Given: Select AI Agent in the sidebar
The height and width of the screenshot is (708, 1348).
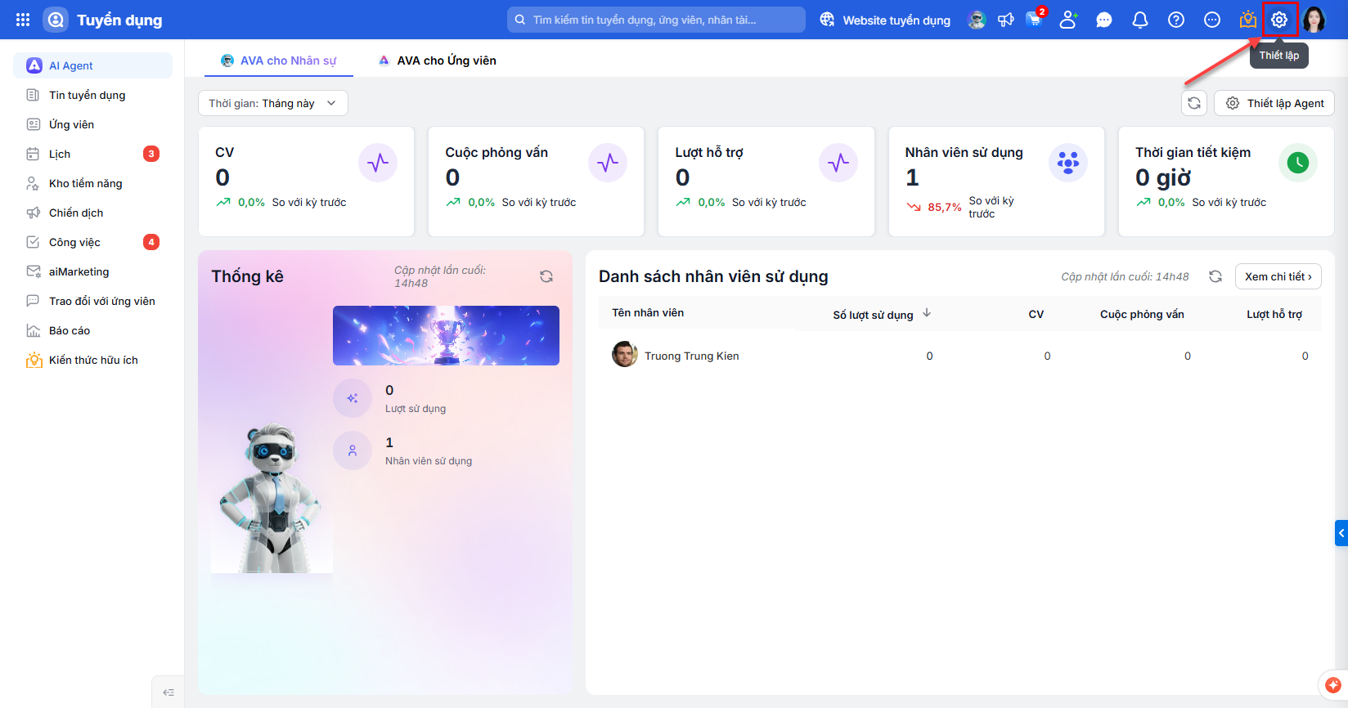Looking at the screenshot, I should click(x=93, y=65).
